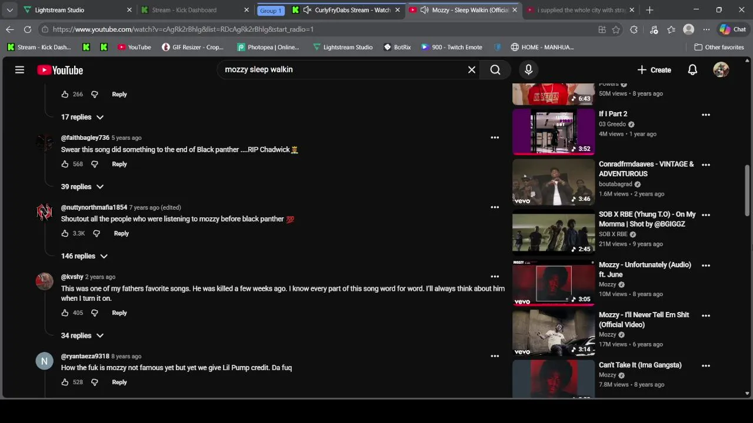Reload the page in the browser toolbar
Viewport: 753px width, 423px height.
(28, 29)
